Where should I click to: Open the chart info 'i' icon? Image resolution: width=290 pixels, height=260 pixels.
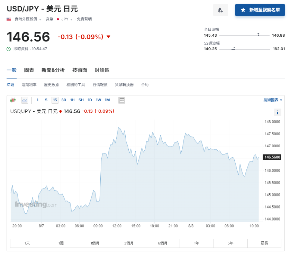pyautogui.click(x=277, y=112)
